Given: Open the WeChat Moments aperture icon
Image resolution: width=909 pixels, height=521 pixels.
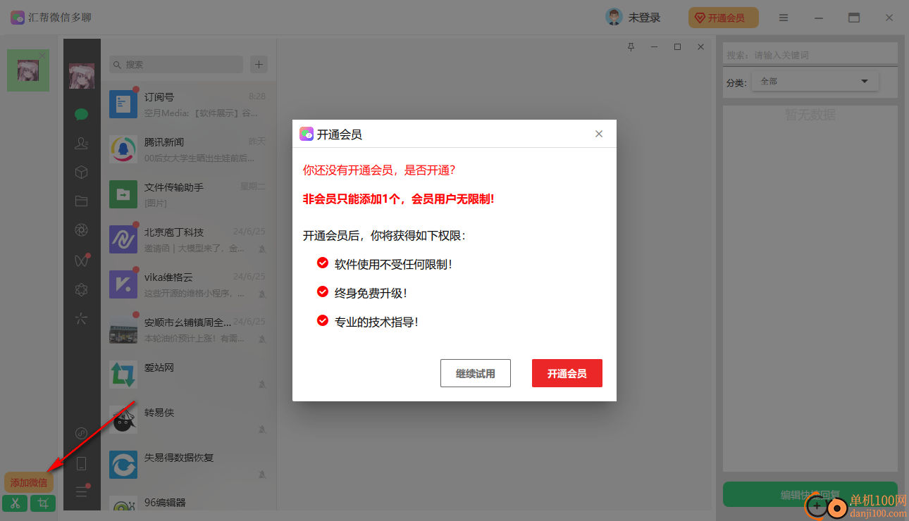Looking at the screenshot, I should click(82, 230).
